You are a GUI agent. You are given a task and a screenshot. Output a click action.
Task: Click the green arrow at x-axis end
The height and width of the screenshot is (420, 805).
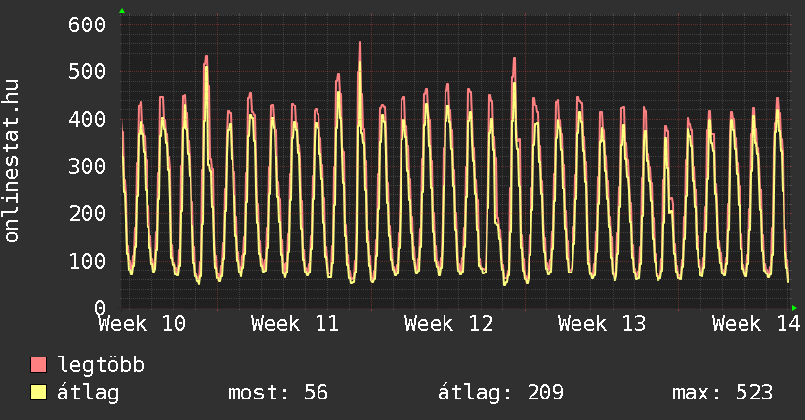point(794,308)
